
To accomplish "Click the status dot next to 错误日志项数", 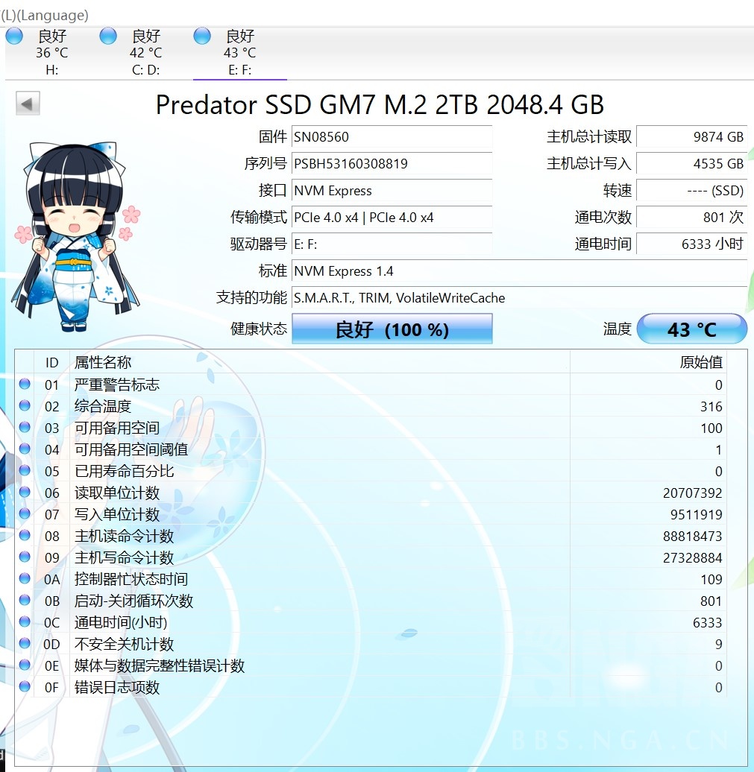I will (25, 687).
